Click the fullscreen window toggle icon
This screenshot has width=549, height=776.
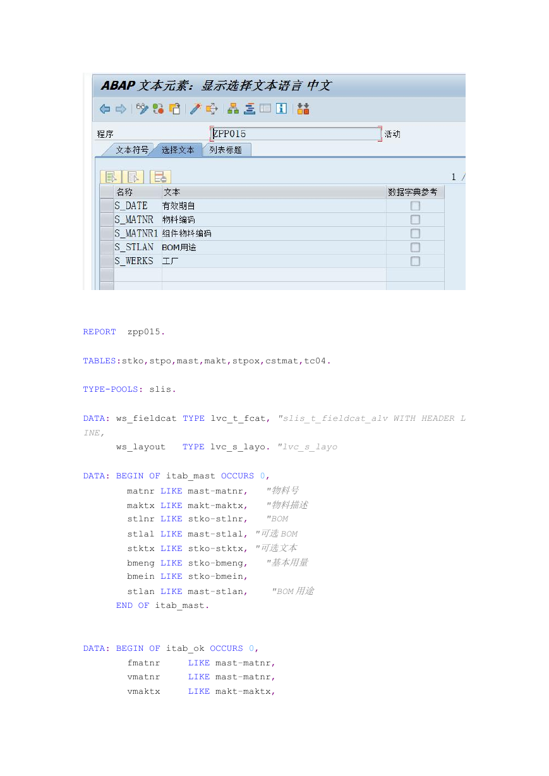265,109
